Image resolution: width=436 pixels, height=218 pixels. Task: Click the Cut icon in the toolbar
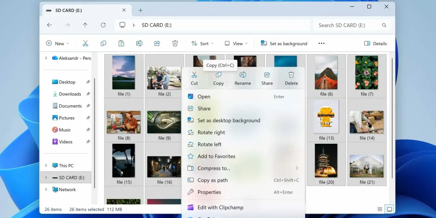click(85, 43)
